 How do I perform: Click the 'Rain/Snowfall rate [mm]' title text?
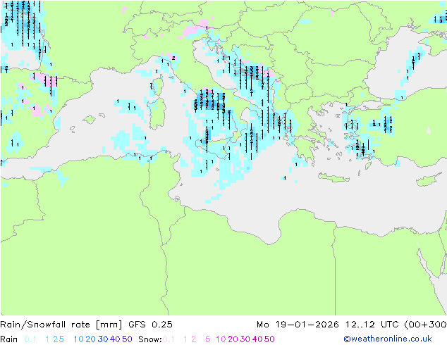(61, 325)
